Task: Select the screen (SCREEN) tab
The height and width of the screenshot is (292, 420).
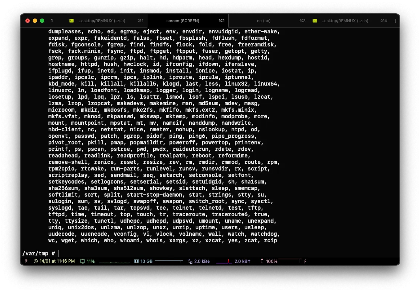Action: pyautogui.click(x=183, y=21)
